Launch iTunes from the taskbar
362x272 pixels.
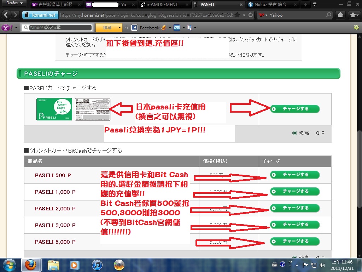(97, 265)
